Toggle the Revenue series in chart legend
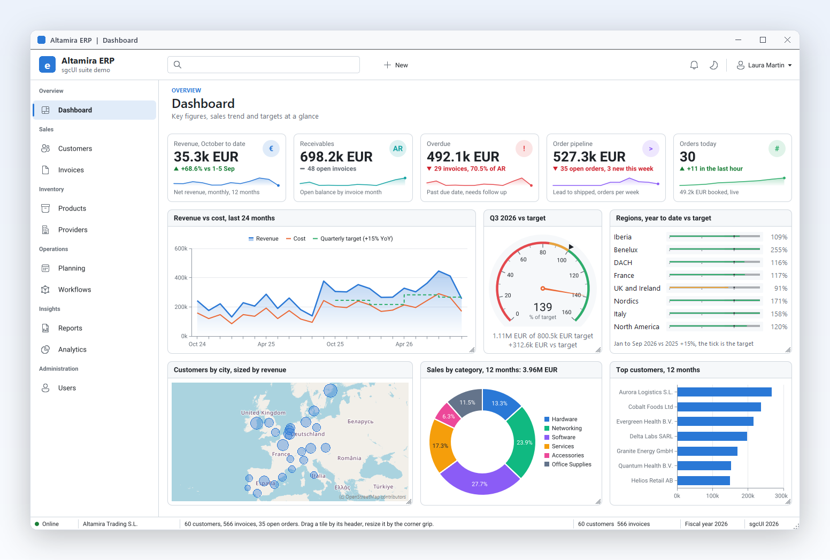 [263, 239]
